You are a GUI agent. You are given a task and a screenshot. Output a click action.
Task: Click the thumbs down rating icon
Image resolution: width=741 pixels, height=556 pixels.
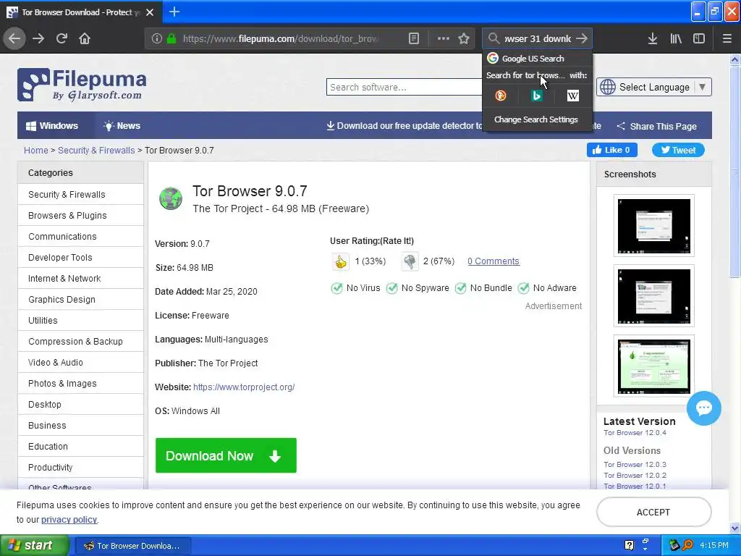pyautogui.click(x=410, y=261)
